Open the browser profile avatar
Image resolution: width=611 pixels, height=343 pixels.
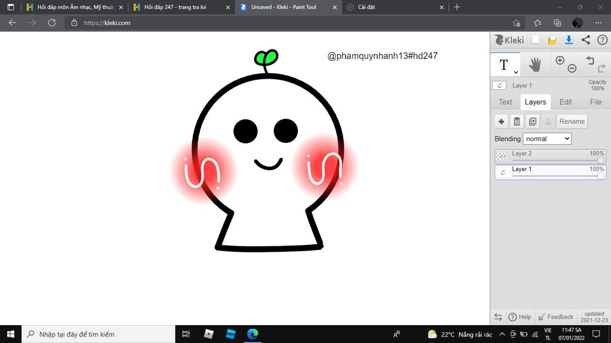point(578,23)
